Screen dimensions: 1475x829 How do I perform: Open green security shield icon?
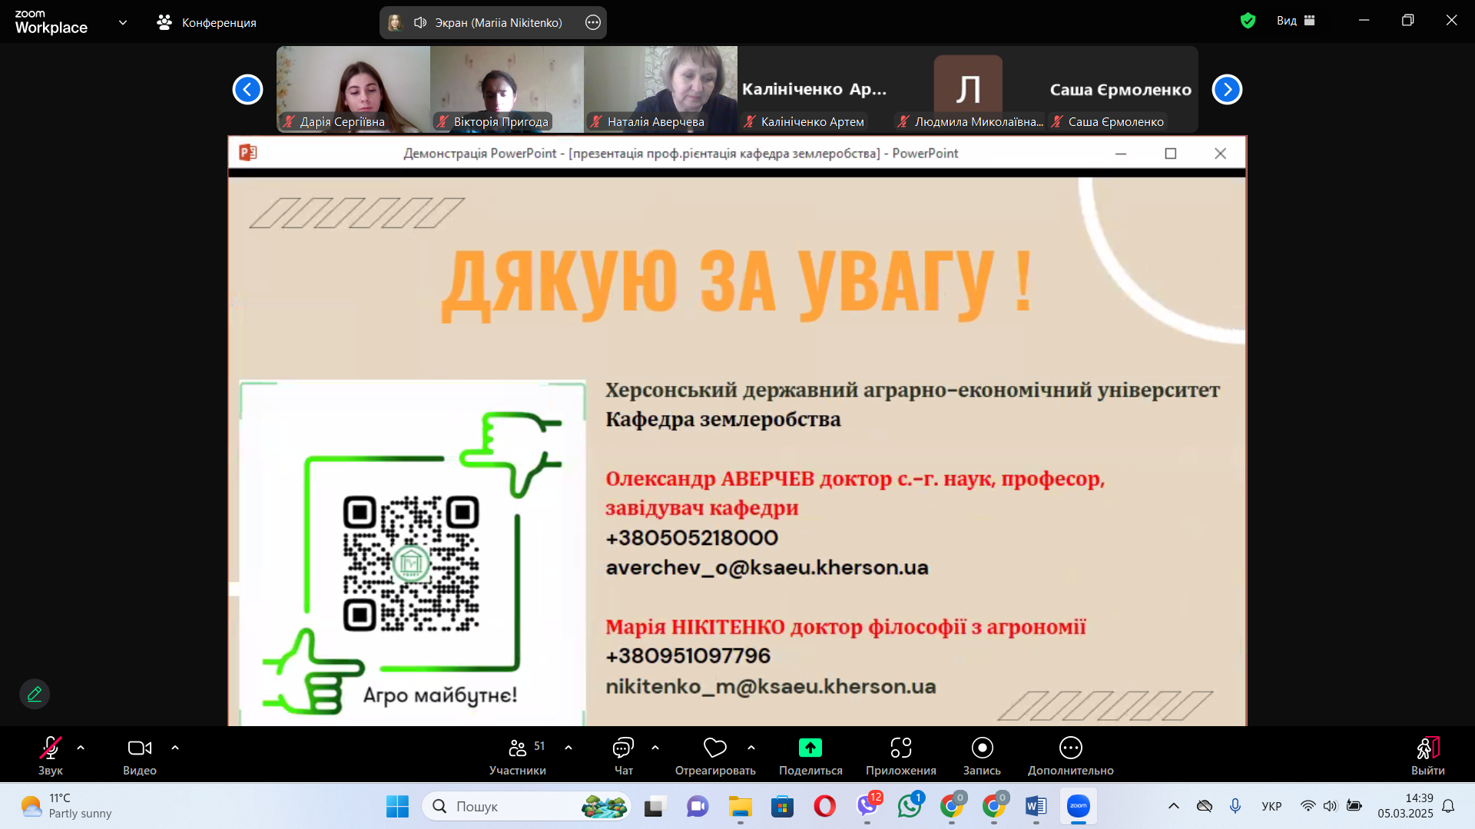(x=1248, y=21)
